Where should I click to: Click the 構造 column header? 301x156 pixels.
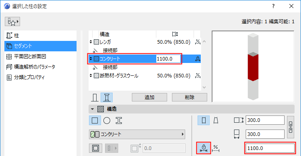pos(105,34)
